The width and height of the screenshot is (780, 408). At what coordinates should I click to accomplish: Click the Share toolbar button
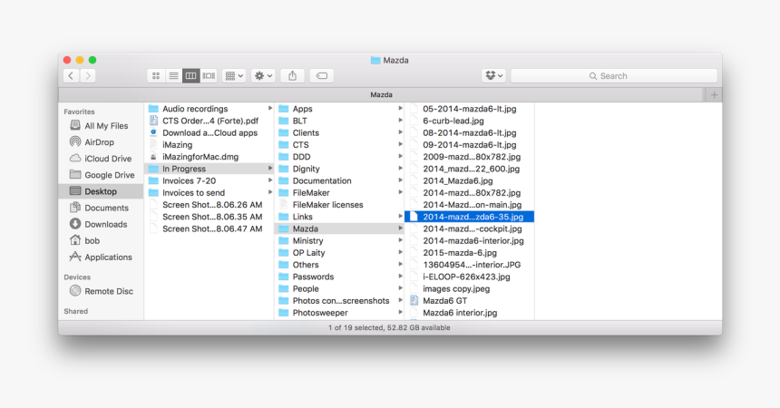pyautogui.click(x=292, y=75)
